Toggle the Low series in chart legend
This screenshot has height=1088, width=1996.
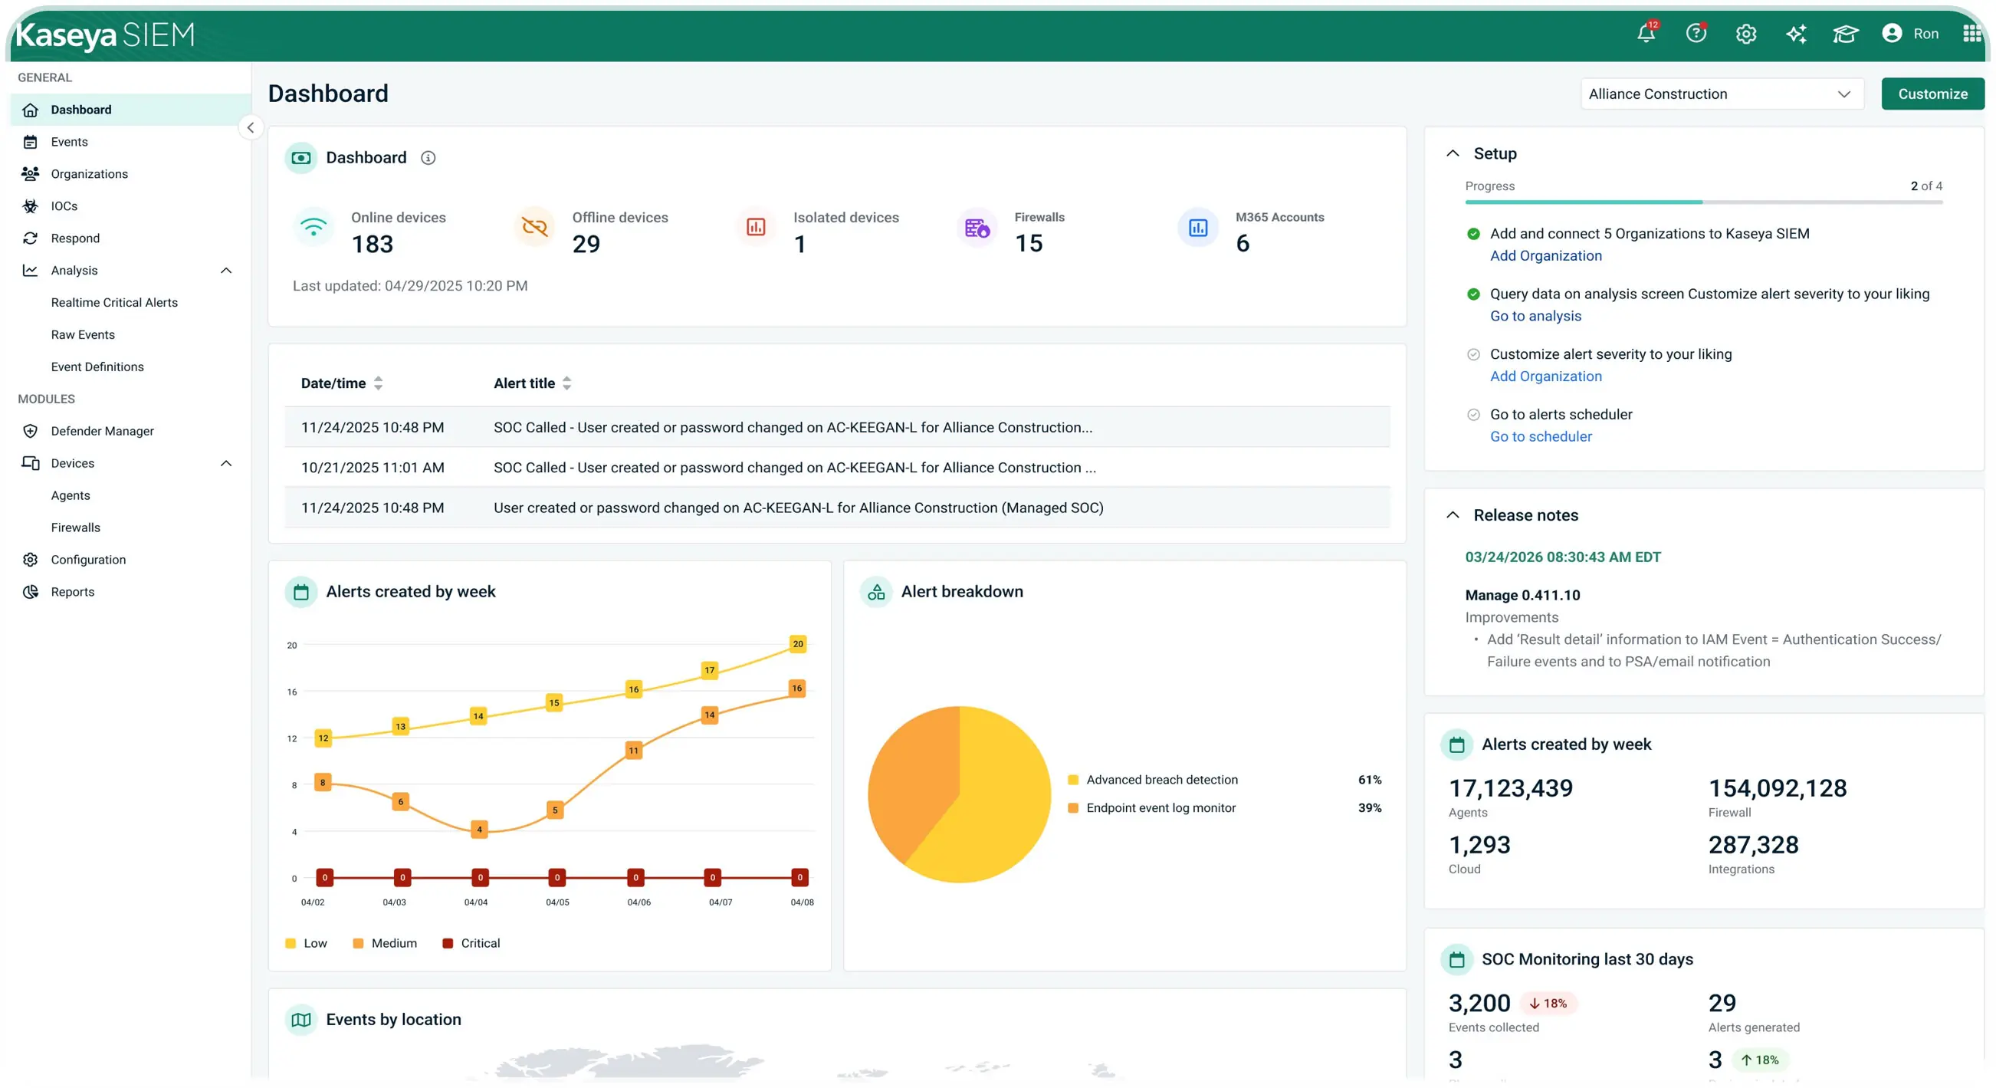point(307,943)
